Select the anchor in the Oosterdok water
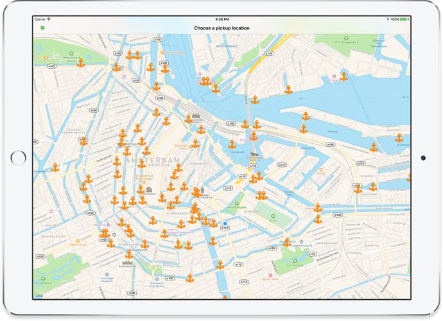 [232, 144]
